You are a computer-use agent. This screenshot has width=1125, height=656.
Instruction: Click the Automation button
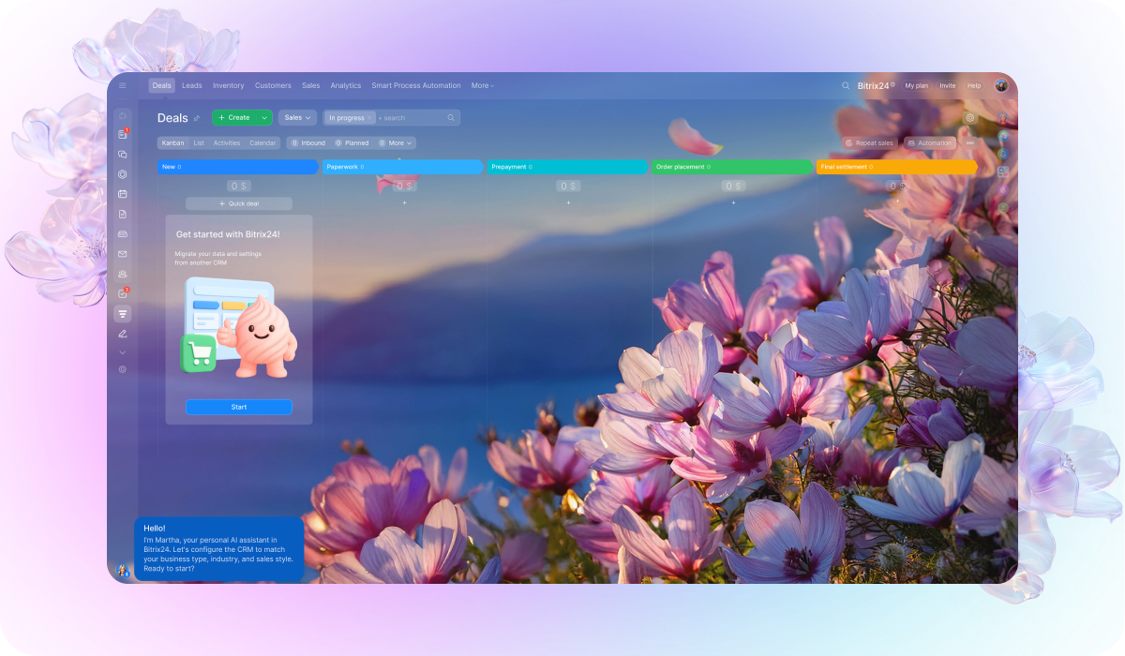click(x=929, y=143)
